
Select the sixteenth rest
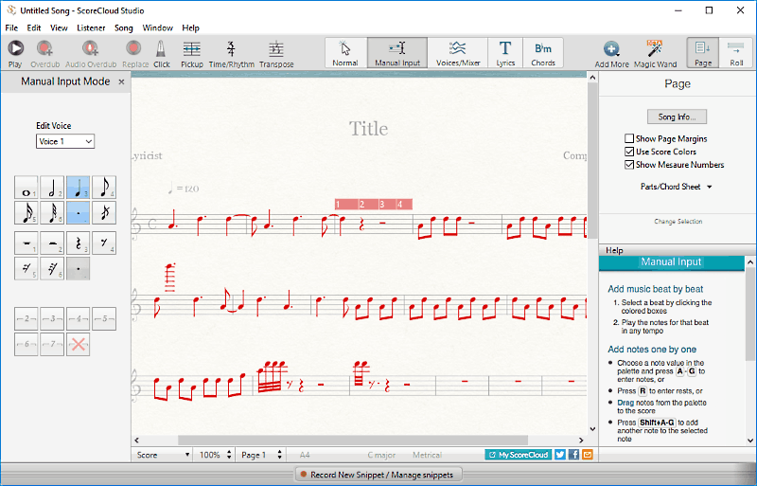point(26,268)
